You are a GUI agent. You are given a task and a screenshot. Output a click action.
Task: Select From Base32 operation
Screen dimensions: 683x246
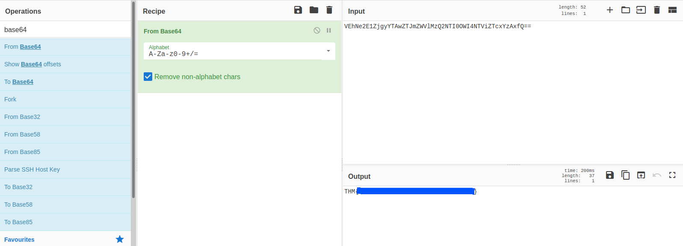[x=22, y=117]
